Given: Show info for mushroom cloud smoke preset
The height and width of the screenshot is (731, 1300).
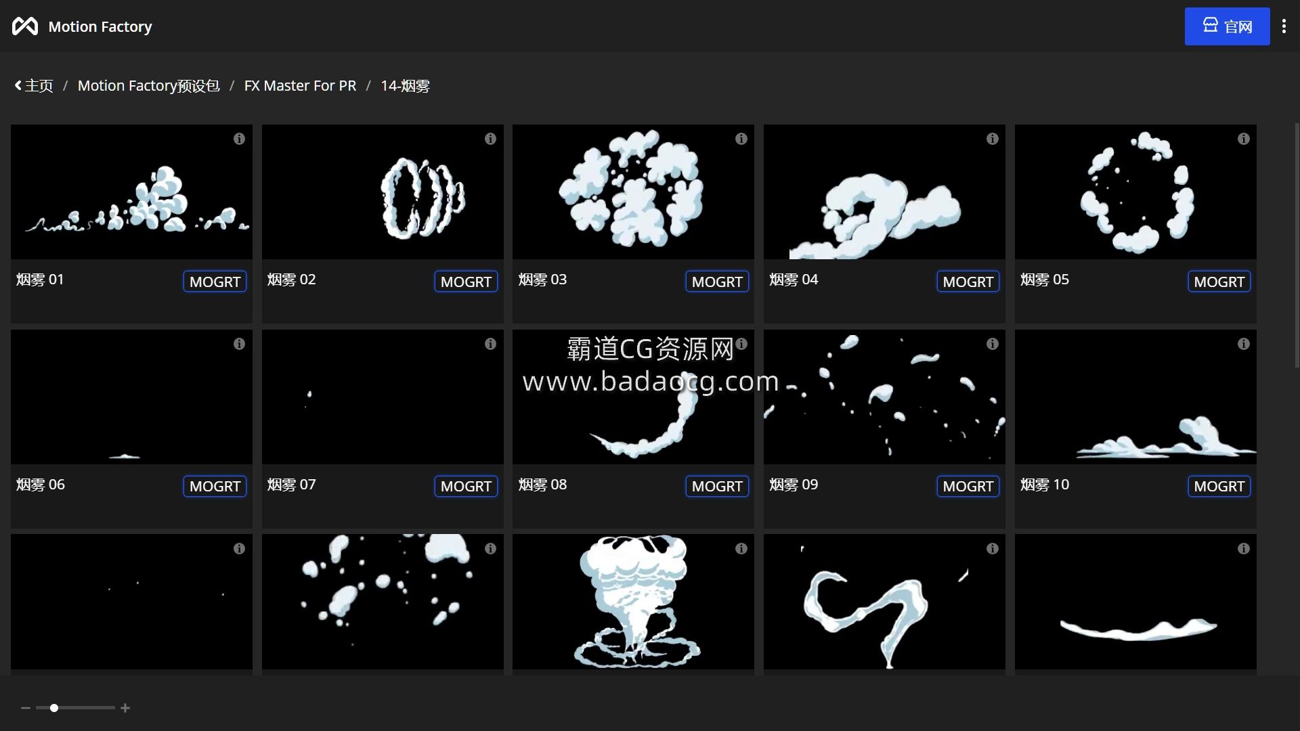Looking at the screenshot, I should point(741,549).
